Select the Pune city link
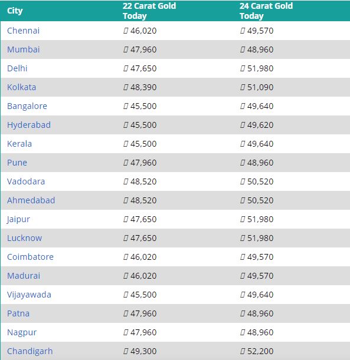Image resolution: width=350 pixels, height=360 pixels. (17, 163)
